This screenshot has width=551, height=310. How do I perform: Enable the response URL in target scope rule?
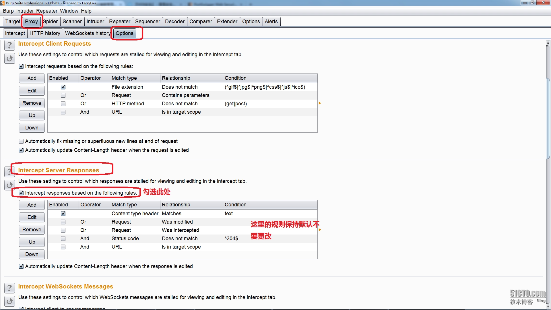[x=63, y=247]
